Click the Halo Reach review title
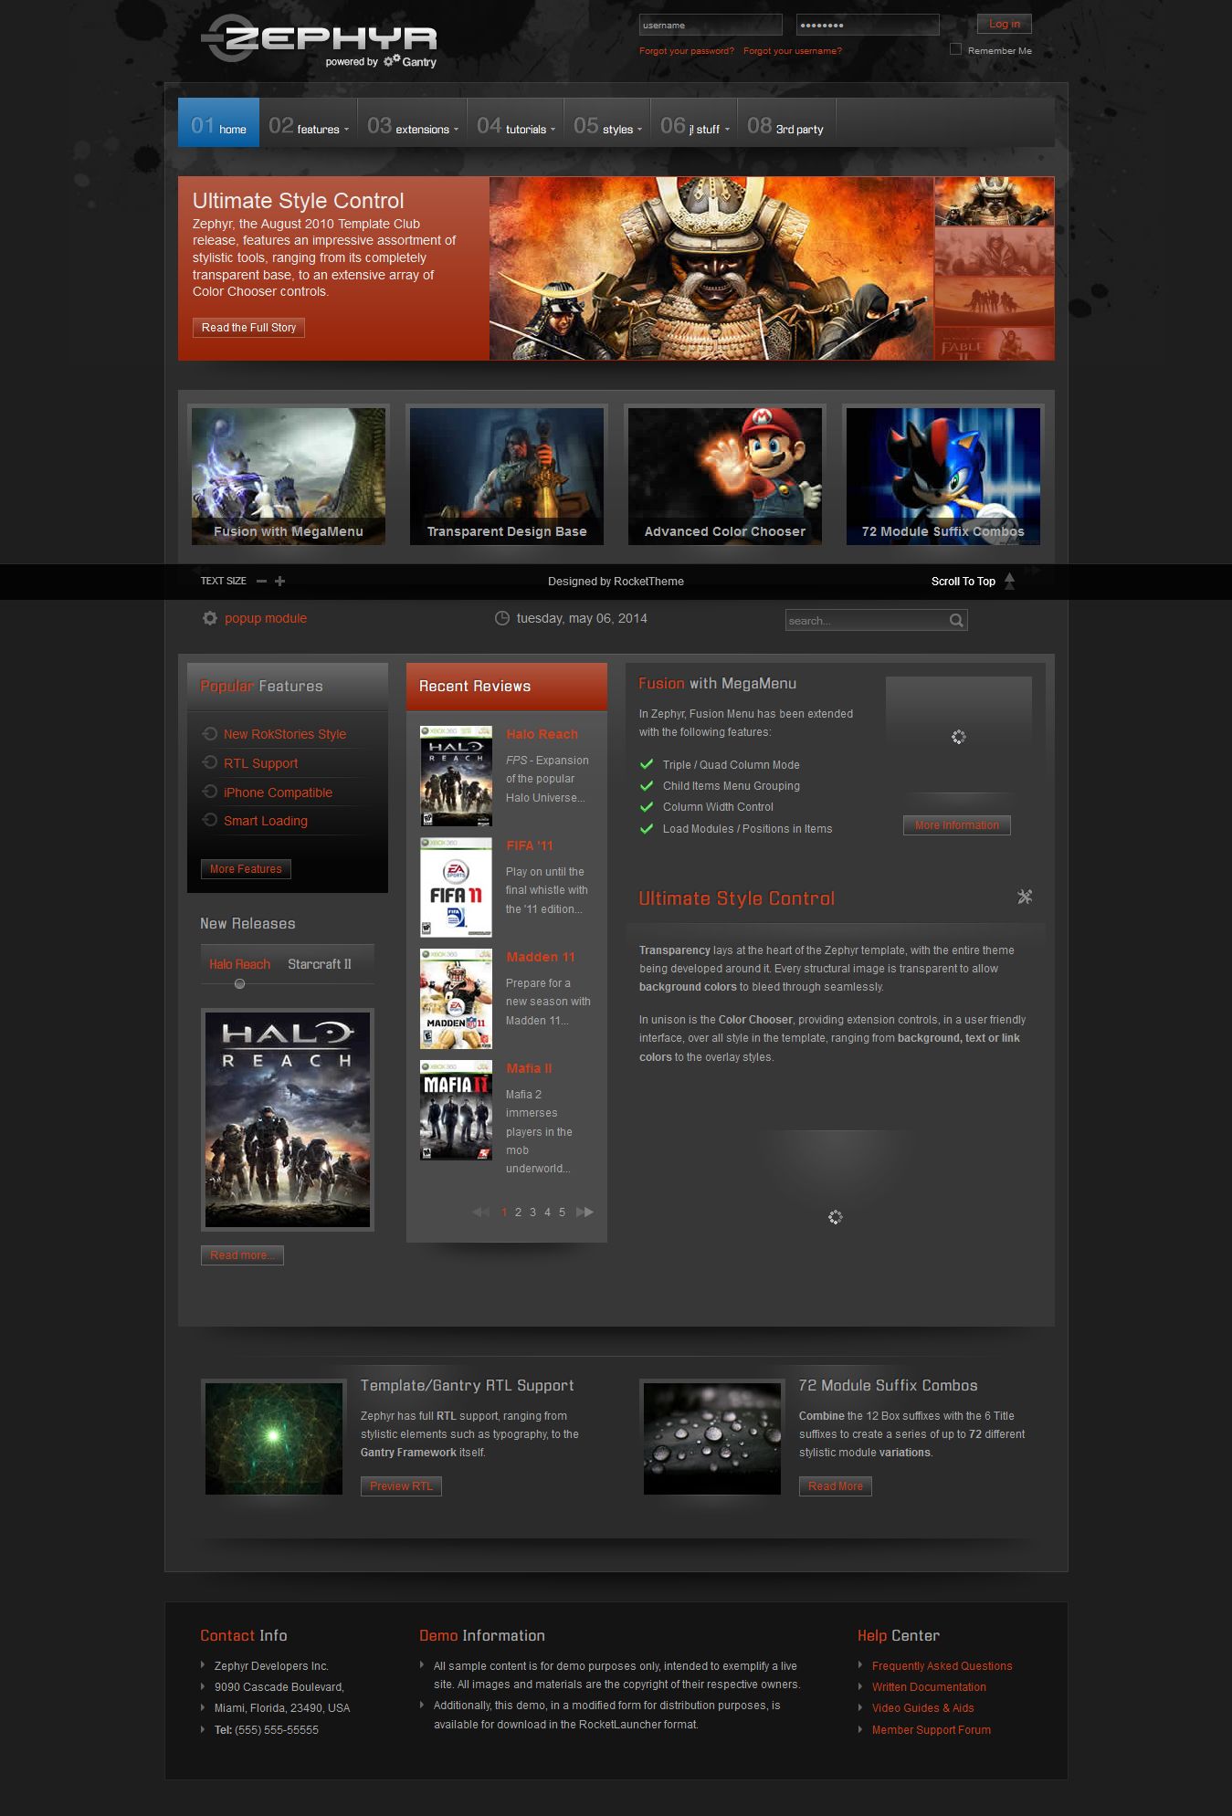The width and height of the screenshot is (1232, 1816). tap(542, 734)
